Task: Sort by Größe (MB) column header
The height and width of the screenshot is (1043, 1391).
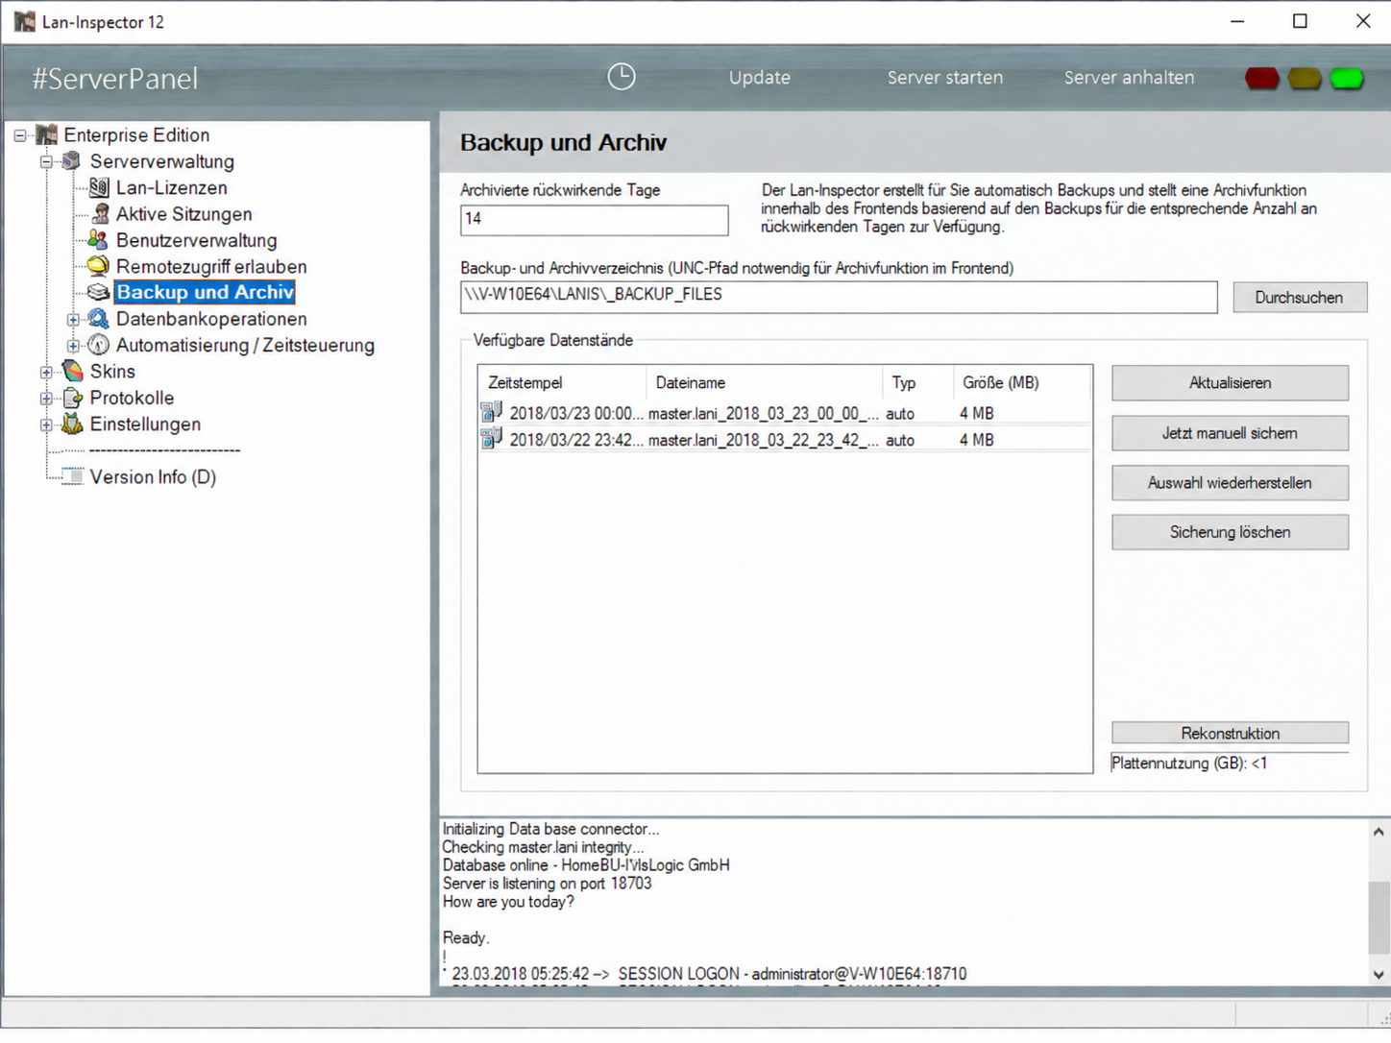Action: 1021,382
